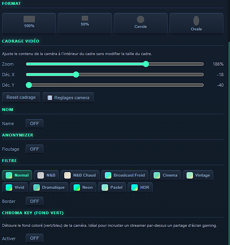Apply the HDR filter
The height and width of the screenshot is (245, 230).
point(140,187)
